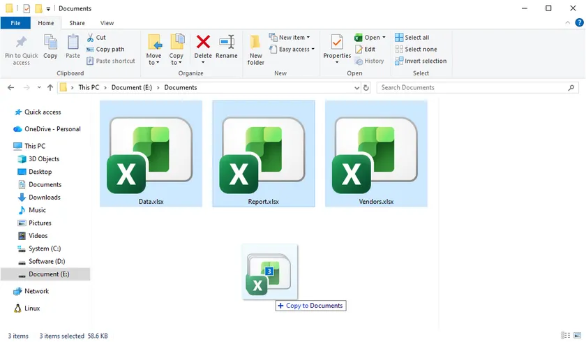Click Copy path in Clipboard group
This screenshot has height=342, width=586.
105,50
